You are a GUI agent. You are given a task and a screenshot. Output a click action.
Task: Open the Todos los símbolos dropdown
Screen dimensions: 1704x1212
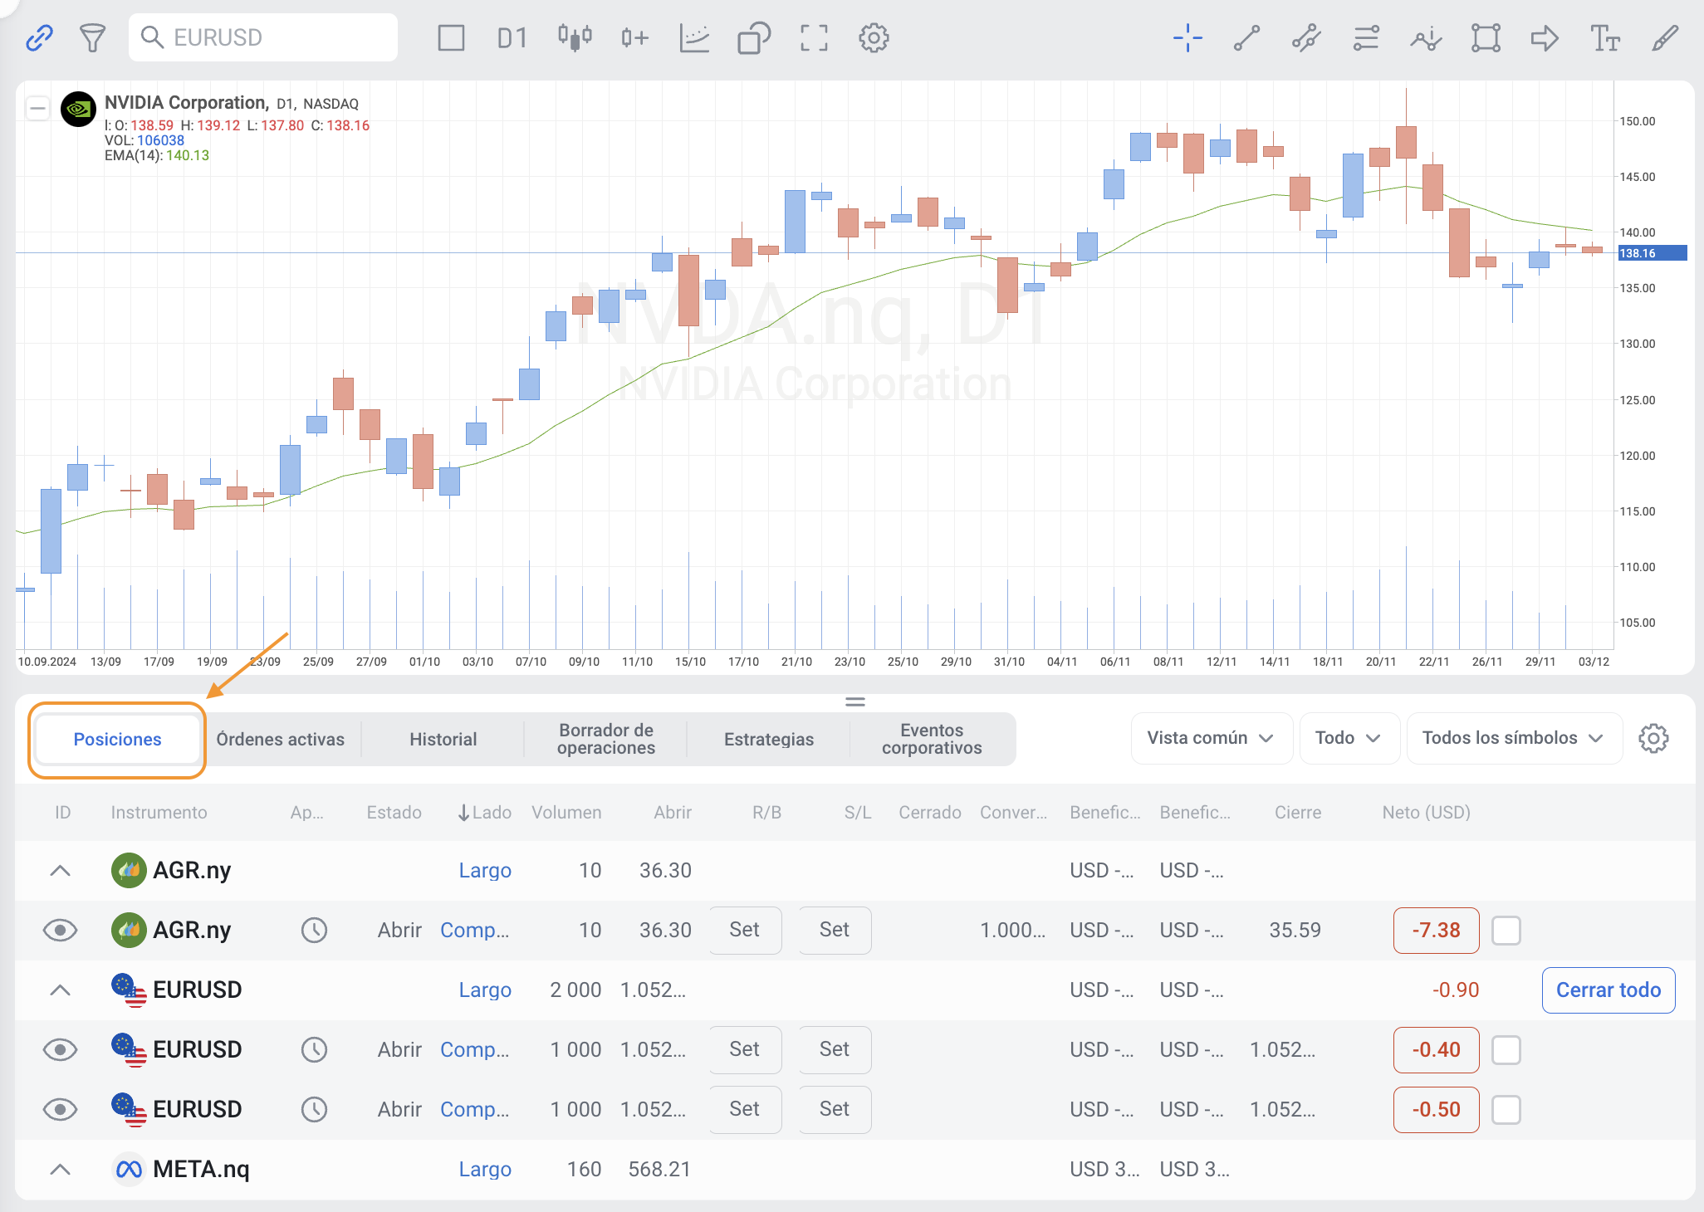[1513, 738]
